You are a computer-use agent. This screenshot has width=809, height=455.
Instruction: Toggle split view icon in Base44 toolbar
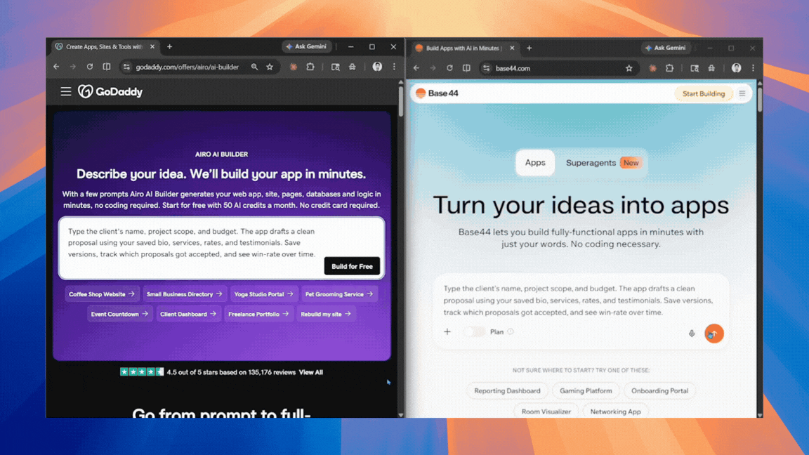[466, 68]
